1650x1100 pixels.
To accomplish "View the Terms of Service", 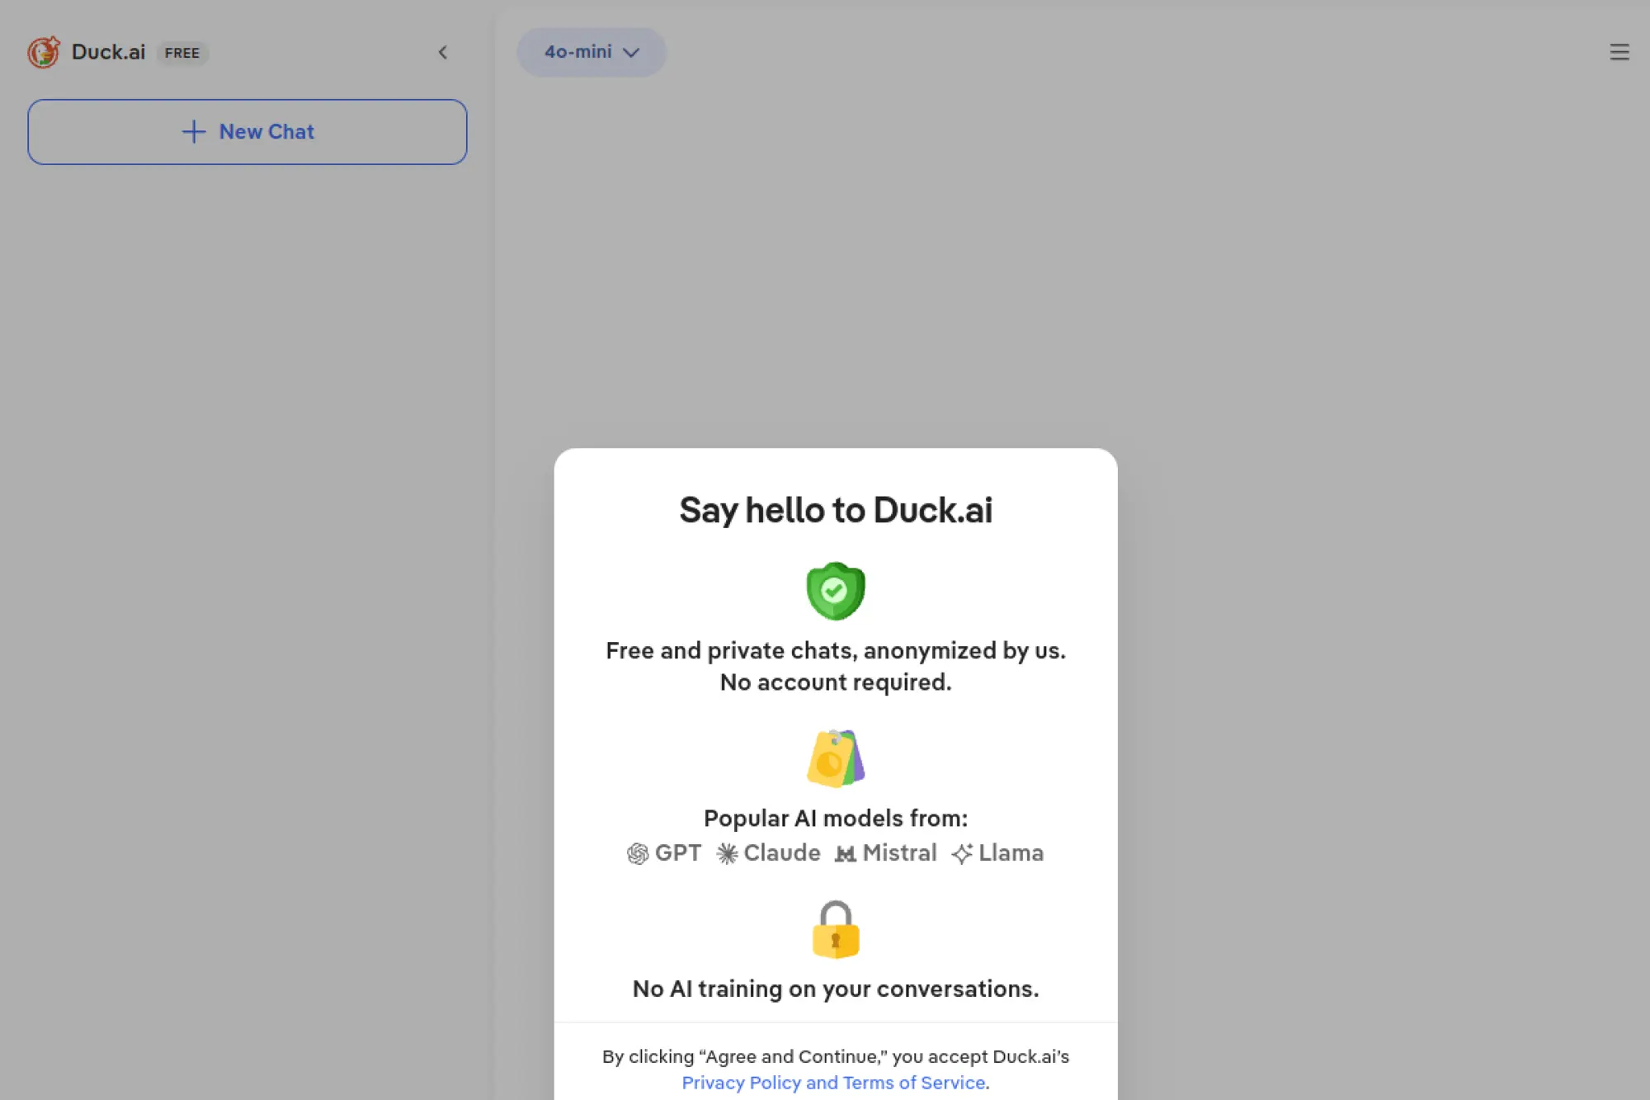I will [x=914, y=1082].
